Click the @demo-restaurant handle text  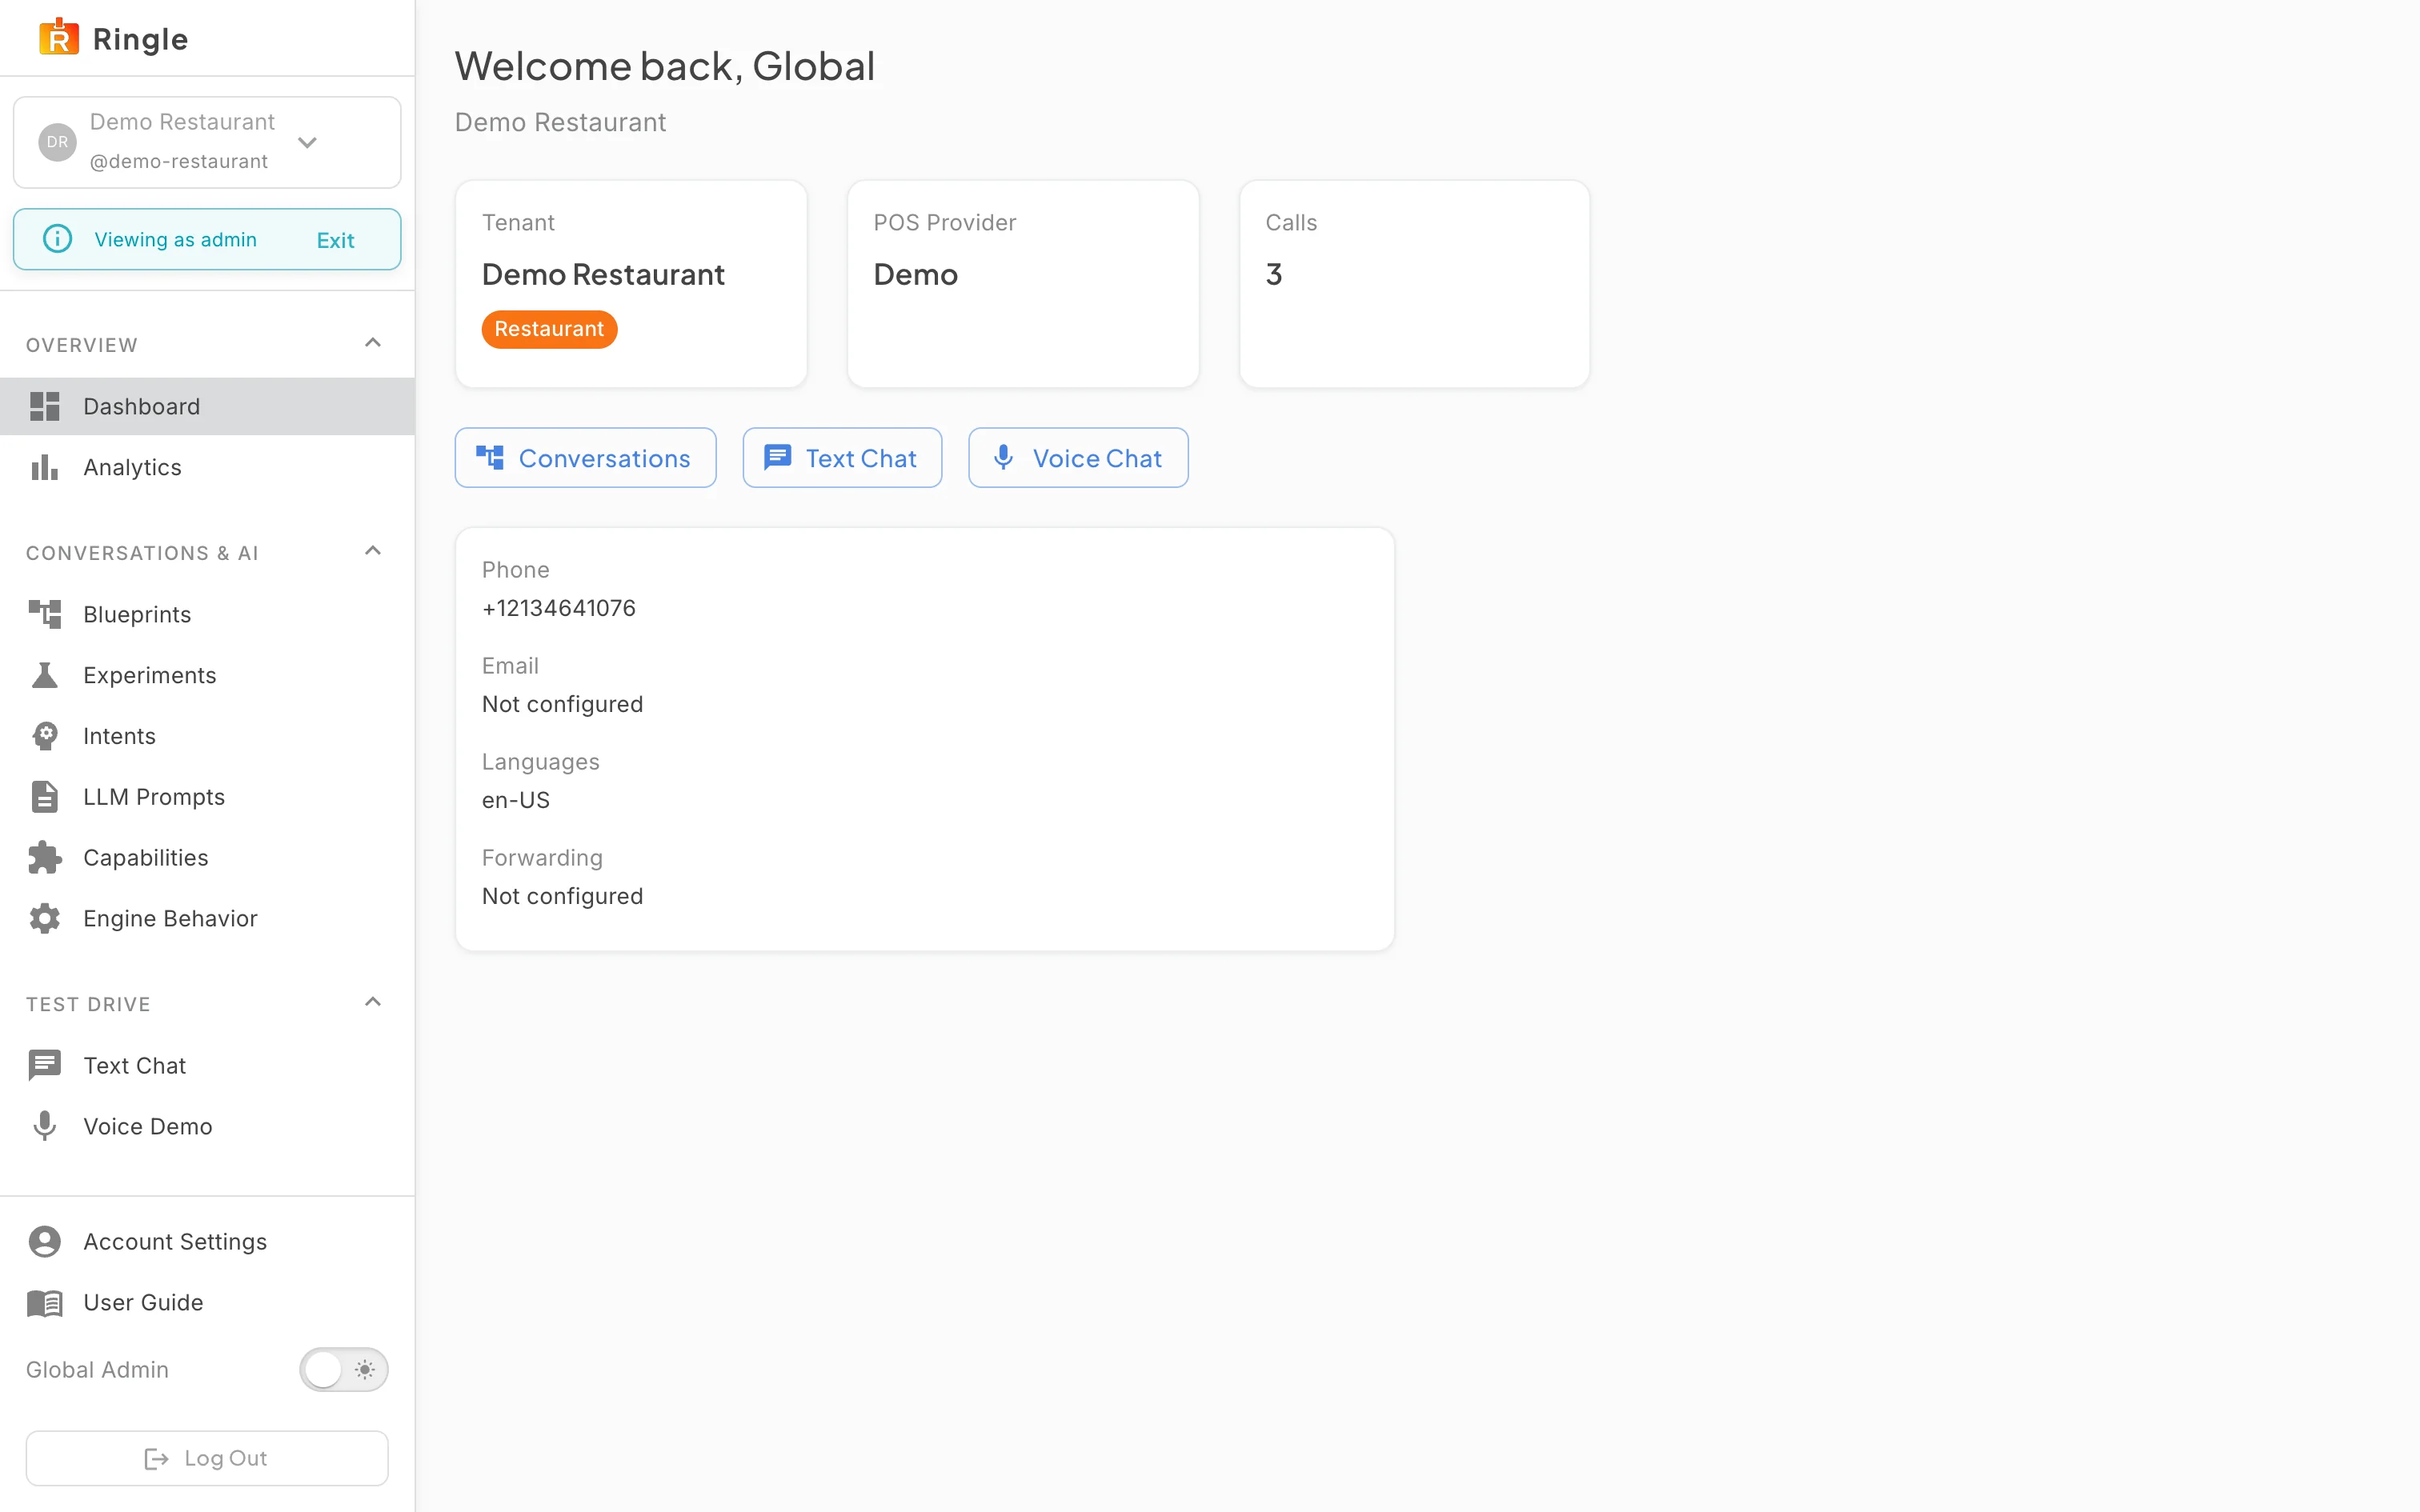[x=179, y=161]
